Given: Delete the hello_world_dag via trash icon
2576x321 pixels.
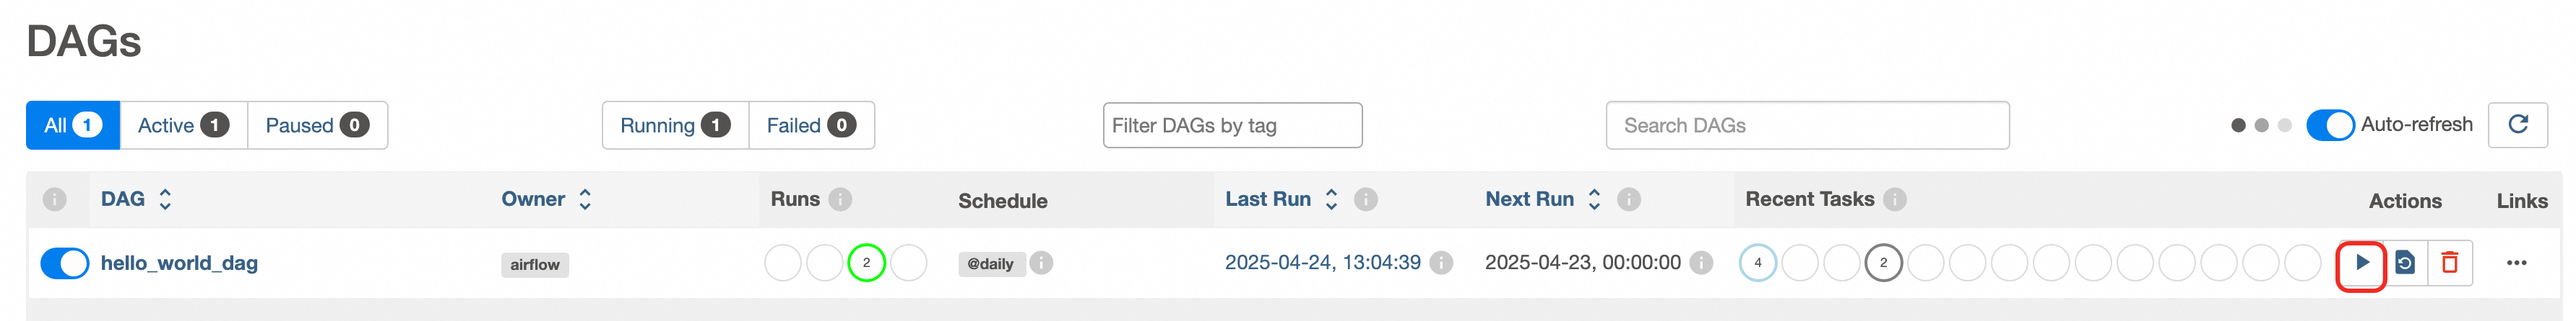Looking at the screenshot, I should (2449, 263).
